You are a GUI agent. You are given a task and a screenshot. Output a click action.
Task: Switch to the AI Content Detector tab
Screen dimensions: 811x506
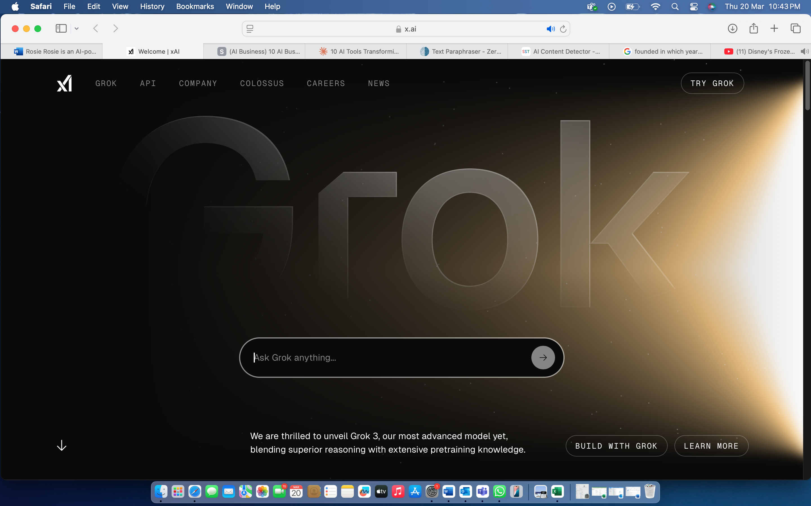tap(558, 51)
